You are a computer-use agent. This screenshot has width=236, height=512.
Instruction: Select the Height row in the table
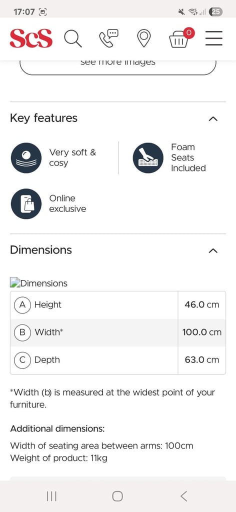click(x=118, y=305)
